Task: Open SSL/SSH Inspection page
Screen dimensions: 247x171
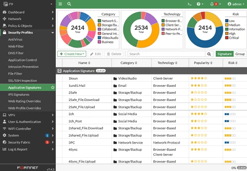Action: [x=23, y=80]
